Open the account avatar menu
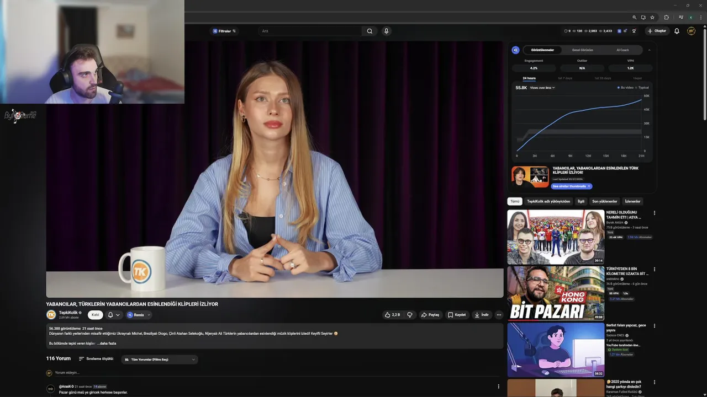 [x=691, y=31]
